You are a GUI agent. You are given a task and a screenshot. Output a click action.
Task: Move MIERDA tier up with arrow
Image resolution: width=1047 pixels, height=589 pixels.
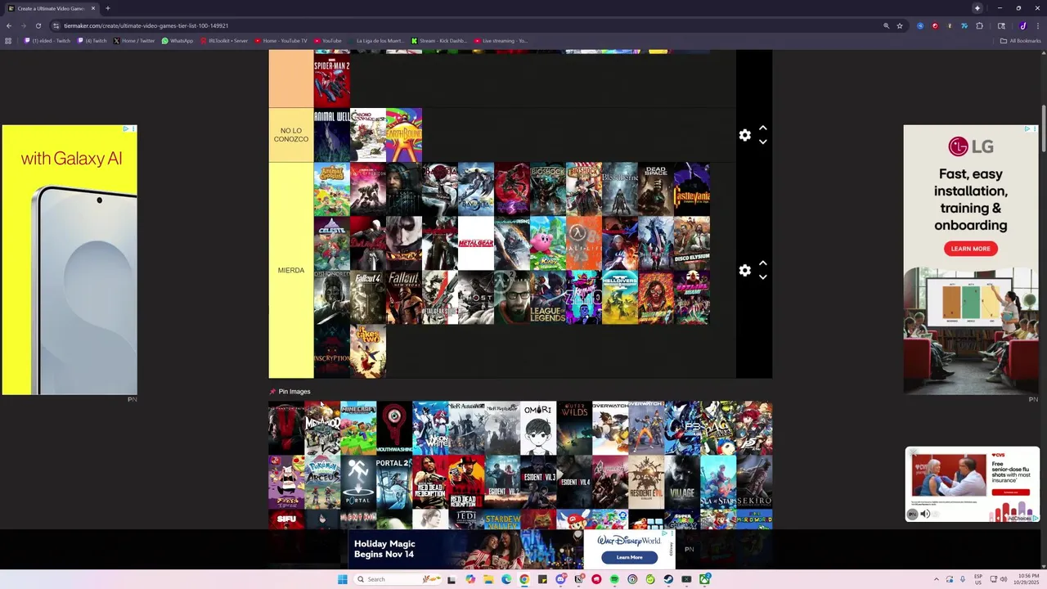pos(762,263)
